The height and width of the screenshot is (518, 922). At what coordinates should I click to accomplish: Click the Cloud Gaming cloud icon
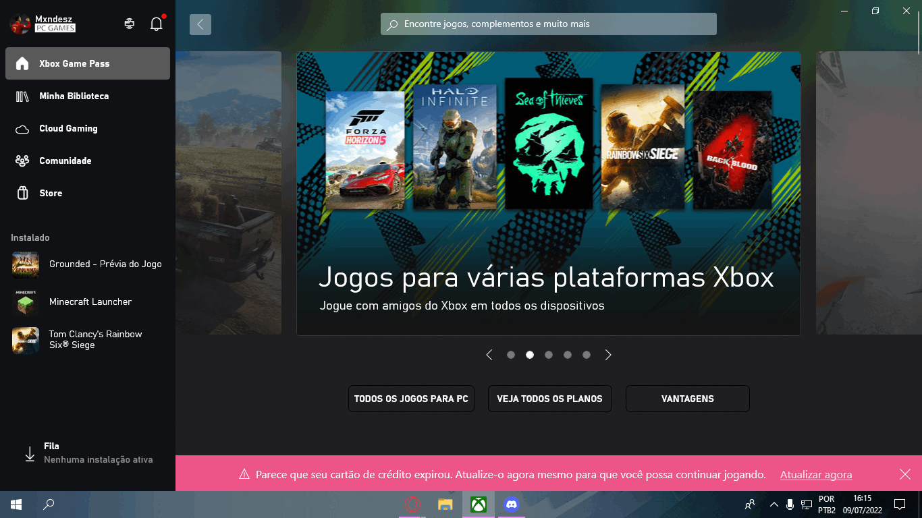coord(22,129)
